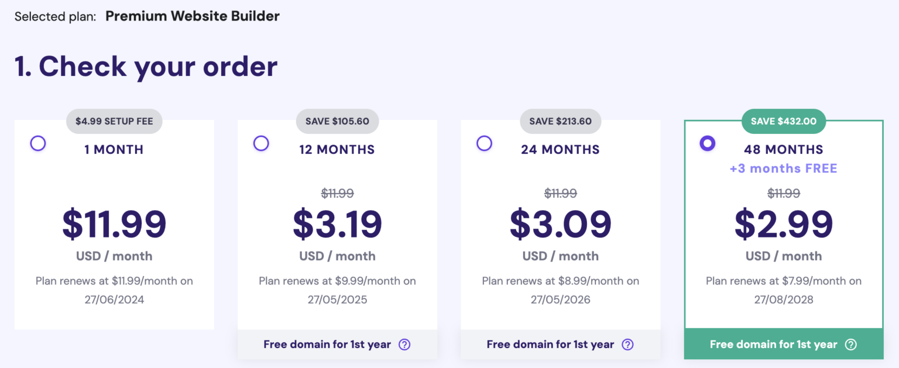Click the SAVE $105.60 badge
This screenshot has height=368, width=899.
click(337, 121)
